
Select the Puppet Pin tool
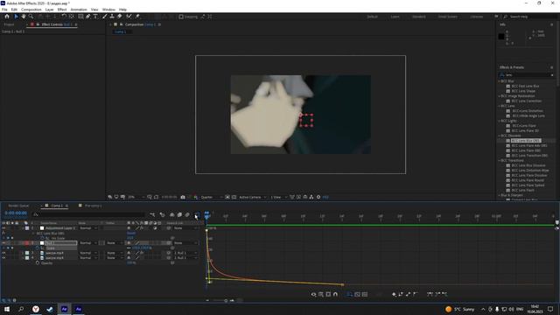click(137, 17)
